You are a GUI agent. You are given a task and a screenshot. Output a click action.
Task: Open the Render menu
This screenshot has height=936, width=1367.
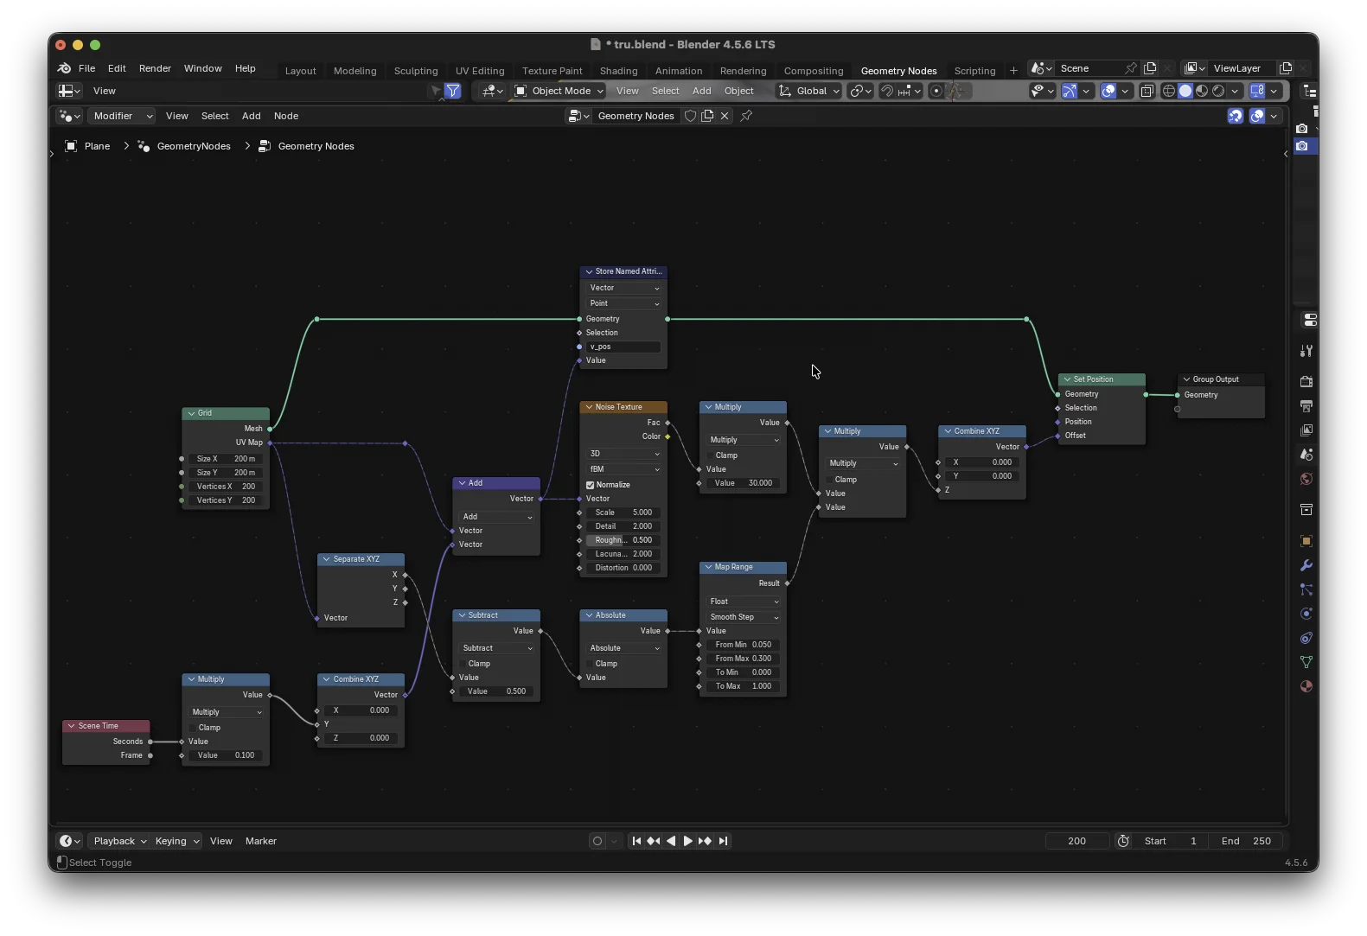click(155, 68)
